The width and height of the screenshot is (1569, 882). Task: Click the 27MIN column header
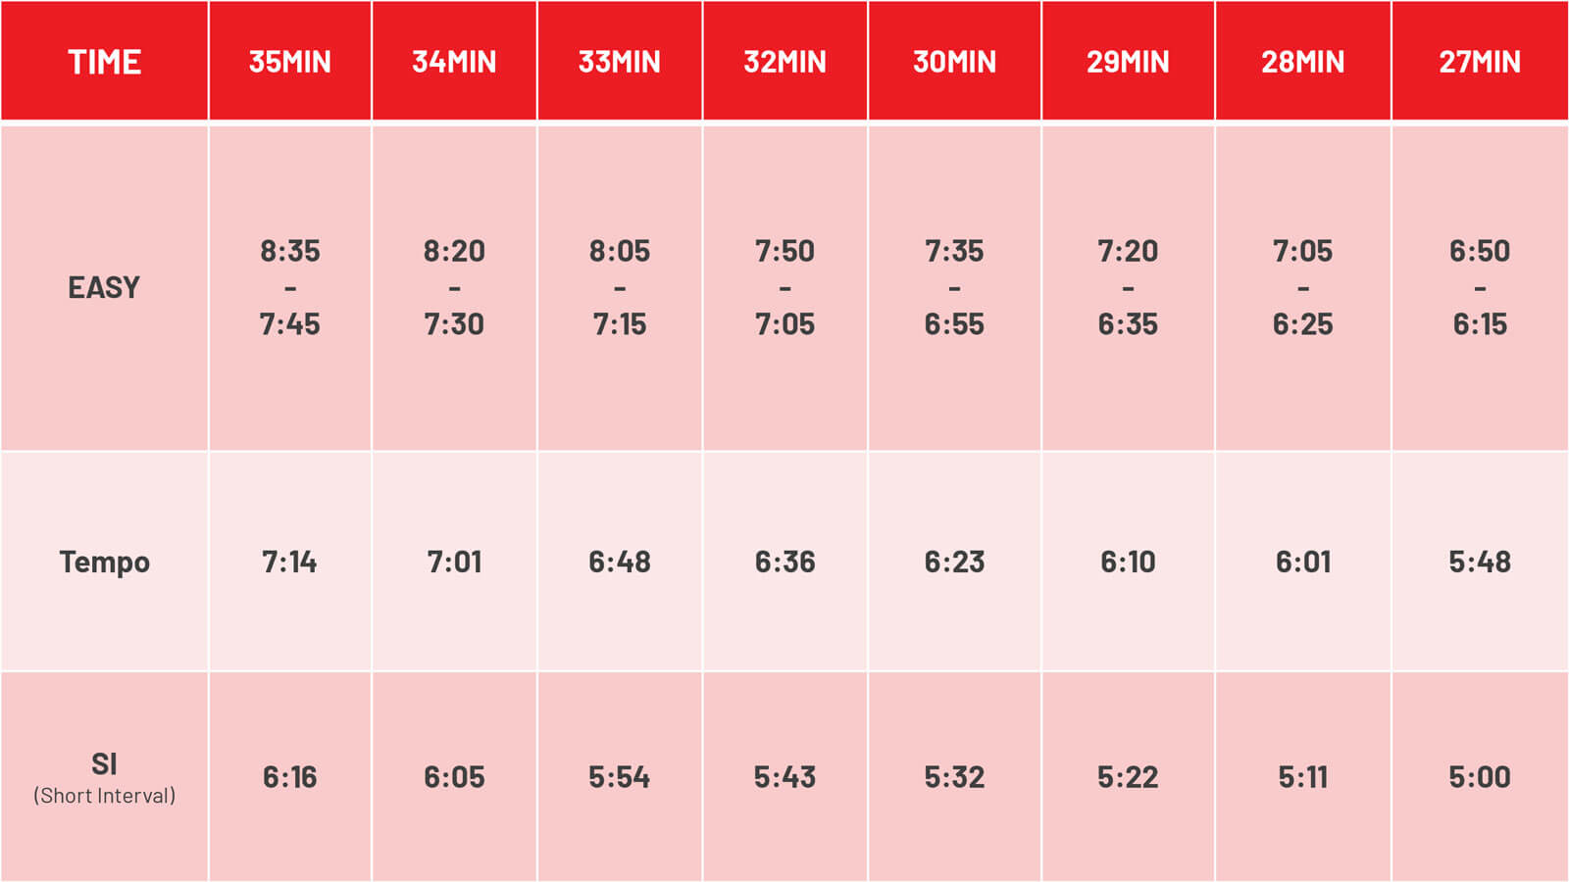pos(1480,61)
